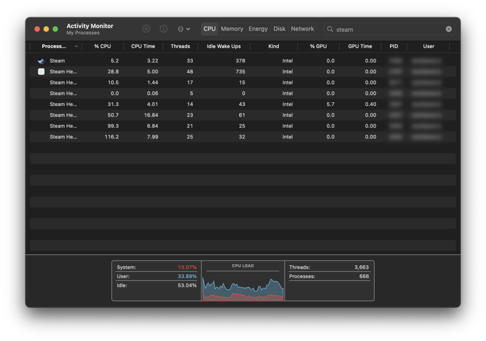
Task: Sort by User column header
Action: click(429, 46)
